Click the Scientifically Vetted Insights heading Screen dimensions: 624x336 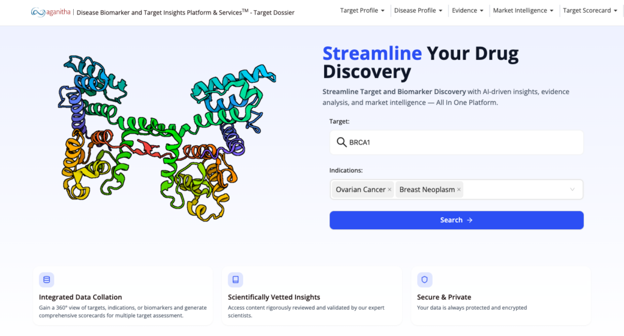pyautogui.click(x=274, y=297)
